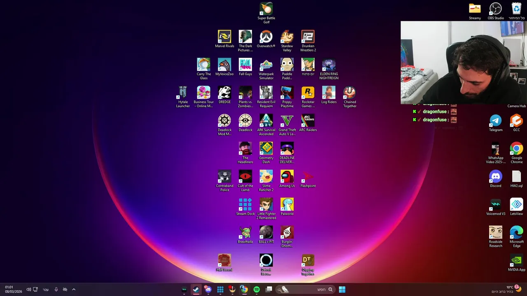The image size is (527, 296).
Task: Select the Stream Dock desktop icon
Action: point(245,207)
